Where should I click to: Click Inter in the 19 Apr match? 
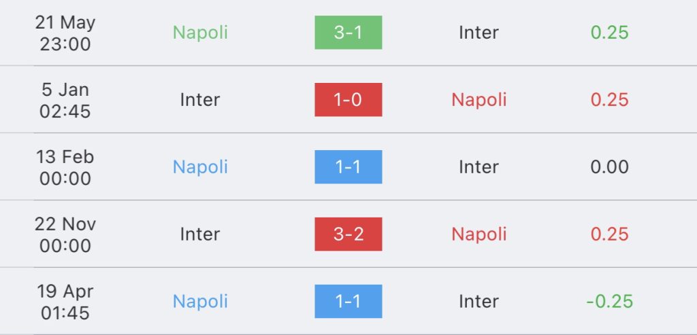click(479, 302)
